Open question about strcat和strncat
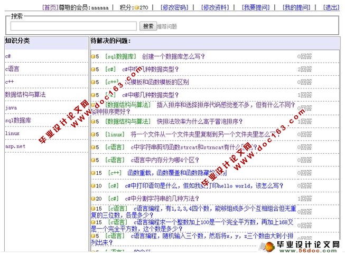The image size is (345, 256). pos(193,147)
